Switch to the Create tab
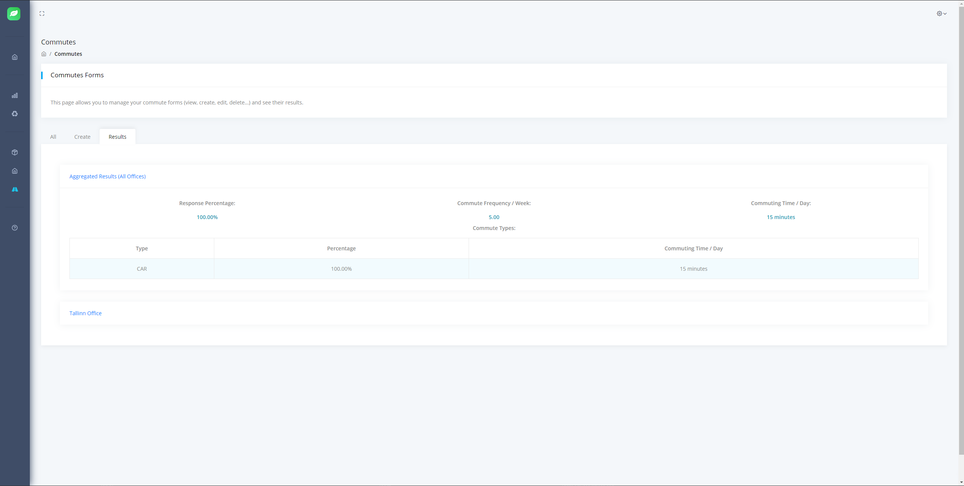The width and height of the screenshot is (964, 486). pyautogui.click(x=82, y=137)
